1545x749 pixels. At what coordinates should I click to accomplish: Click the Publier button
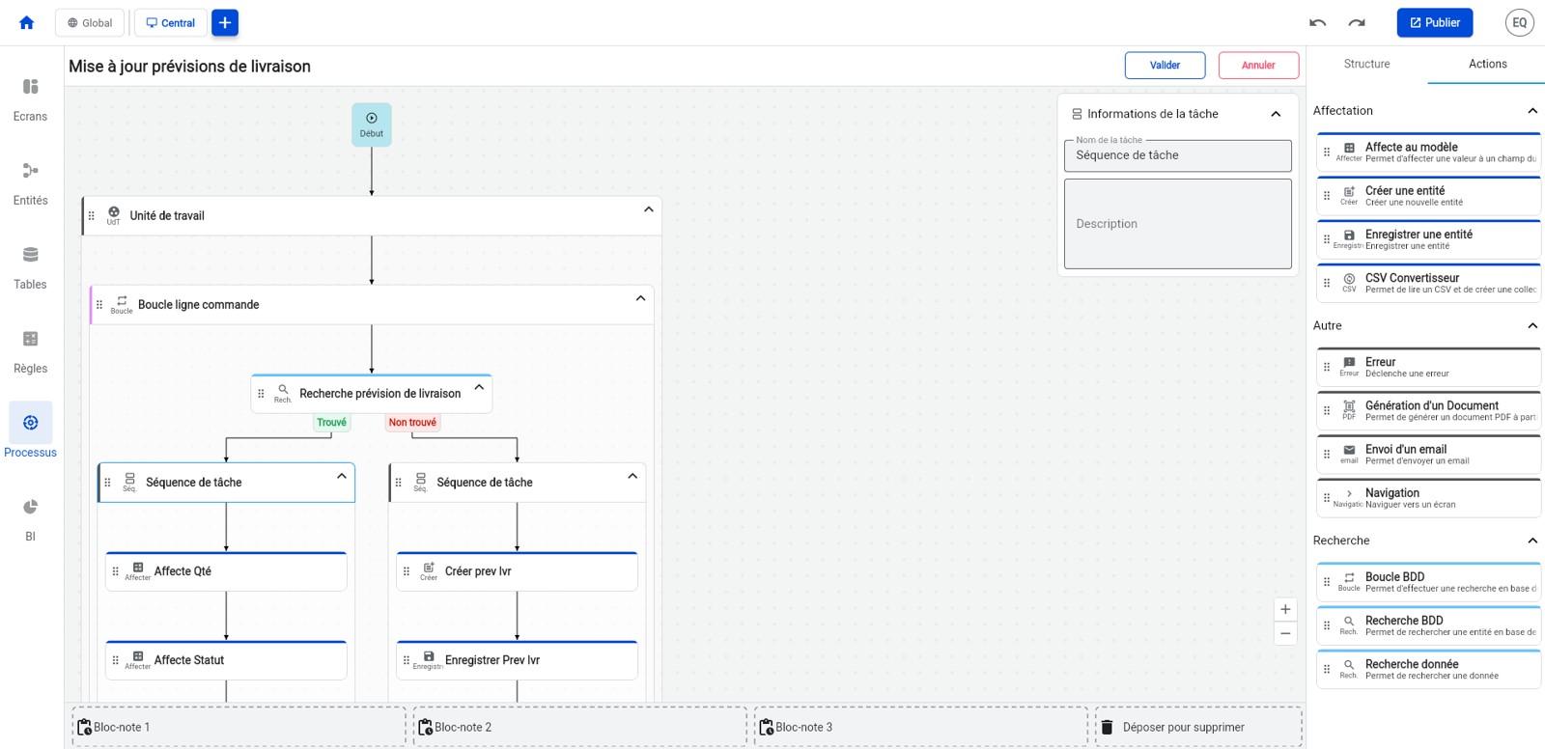[x=1434, y=22]
